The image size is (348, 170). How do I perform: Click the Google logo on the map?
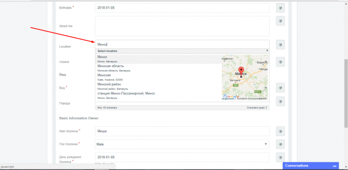pyautogui.click(x=231, y=97)
